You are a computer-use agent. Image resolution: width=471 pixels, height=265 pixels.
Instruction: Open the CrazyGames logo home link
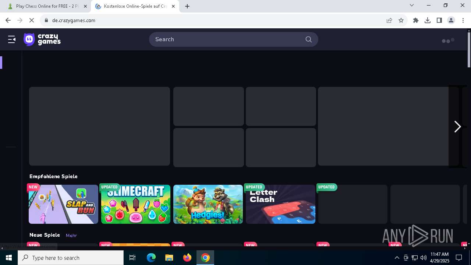(x=42, y=39)
